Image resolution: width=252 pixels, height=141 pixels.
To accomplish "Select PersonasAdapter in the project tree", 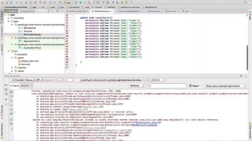I will (x=33, y=34).
